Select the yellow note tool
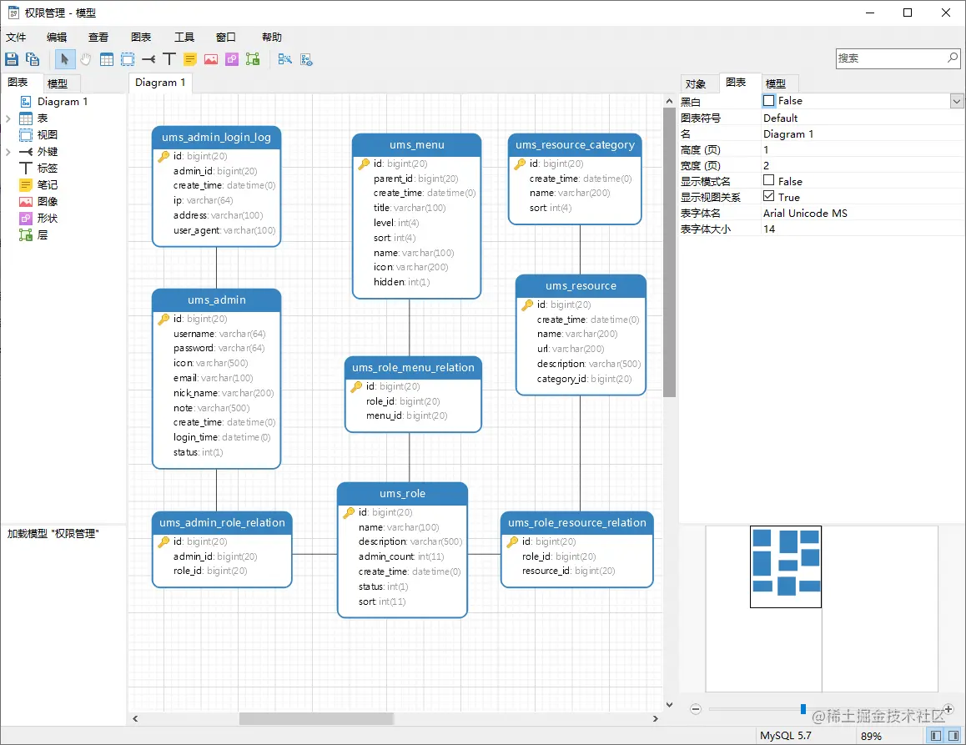The height and width of the screenshot is (745, 966). pyautogui.click(x=190, y=59)
